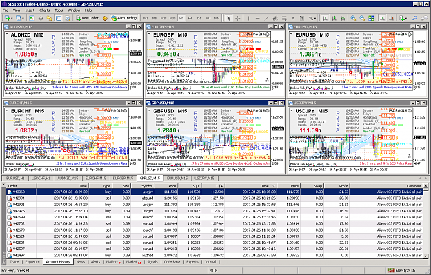Click the connection status bars icon
Viewport: 431px width, 275px height.
[x=391, y=271]
